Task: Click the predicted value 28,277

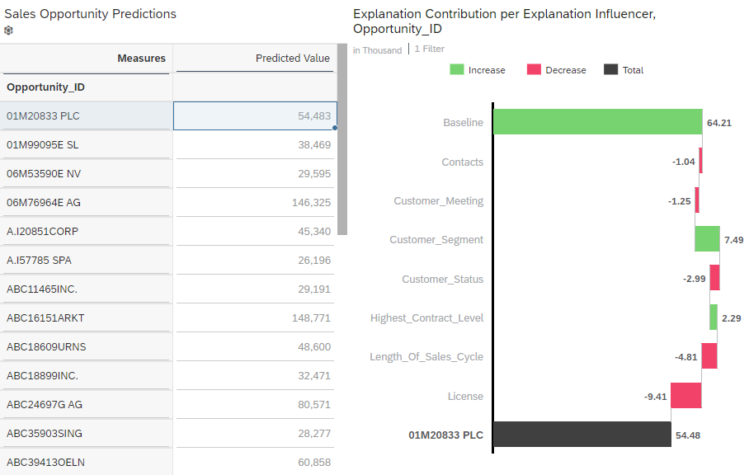Action: point(314,434)
